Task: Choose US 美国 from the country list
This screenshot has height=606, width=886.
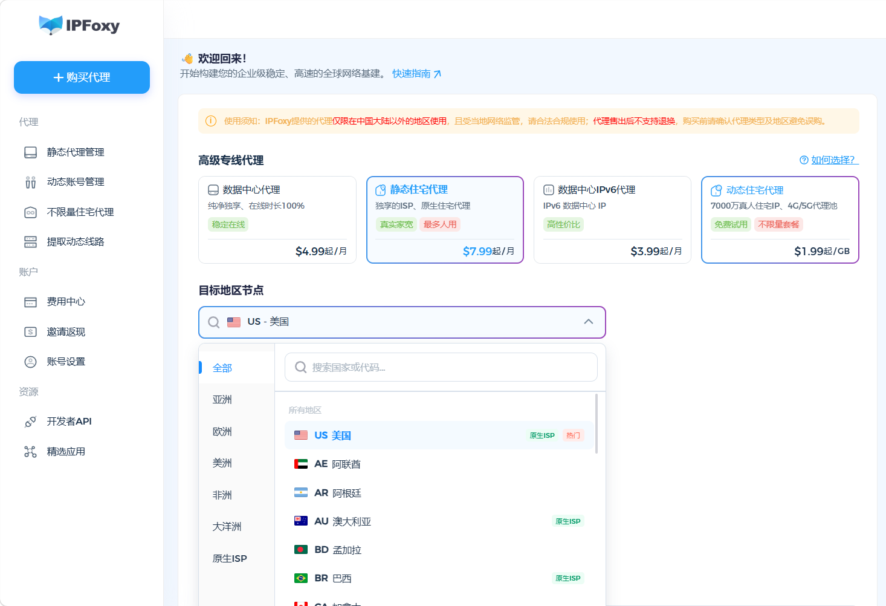Action: tap(439, 435)
